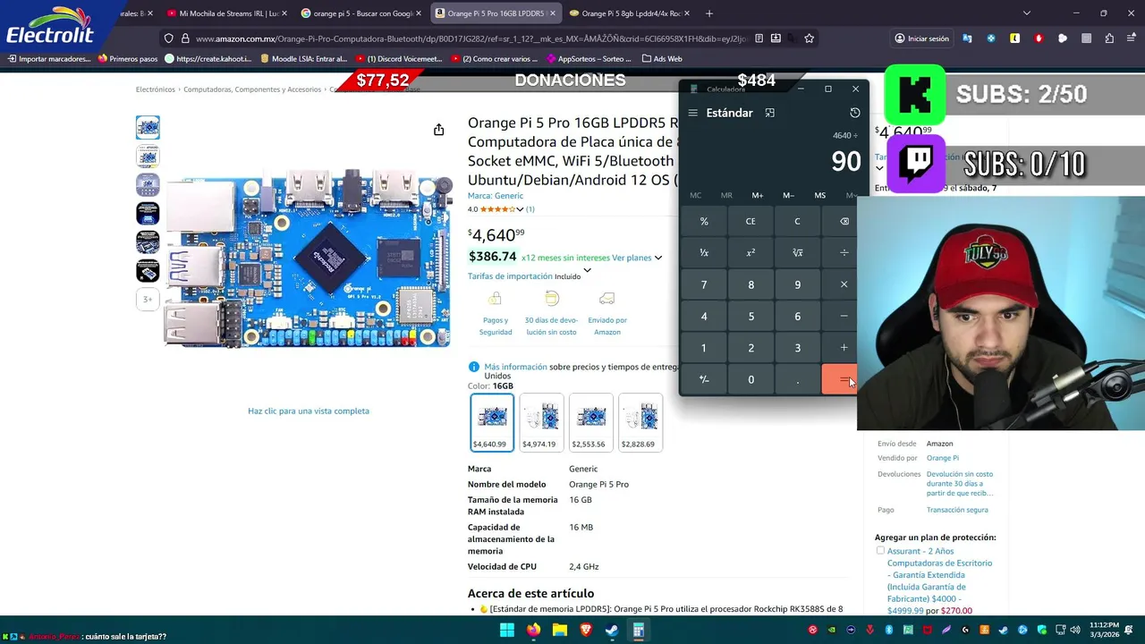Open Steam from the taskbar

click(x=612, y=630)
